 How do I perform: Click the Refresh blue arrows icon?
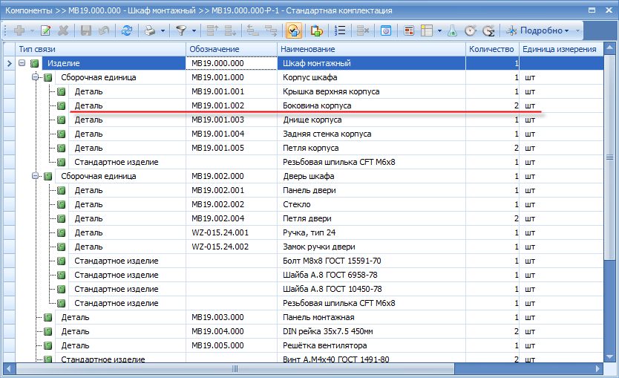(127, 30)
